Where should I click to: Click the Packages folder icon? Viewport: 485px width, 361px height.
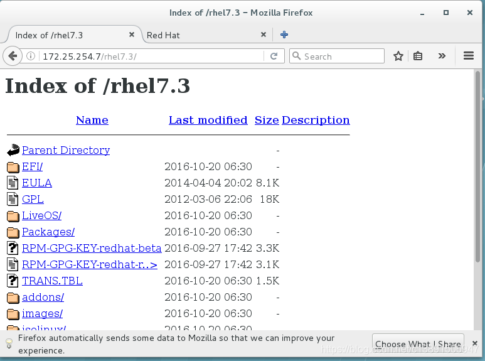point(13,232)
